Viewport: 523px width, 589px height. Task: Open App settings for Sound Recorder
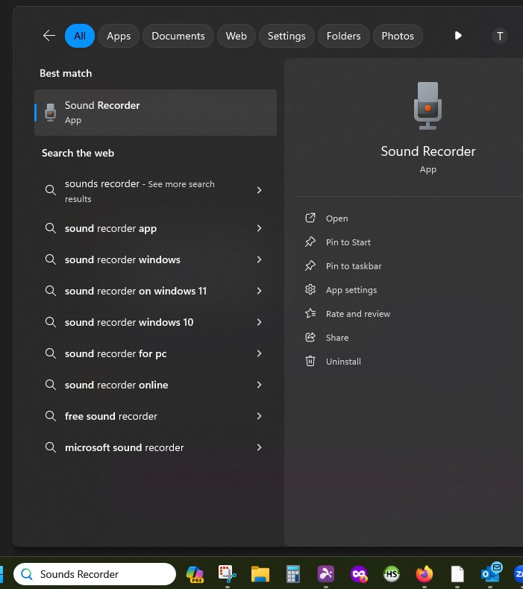[351, 290]
